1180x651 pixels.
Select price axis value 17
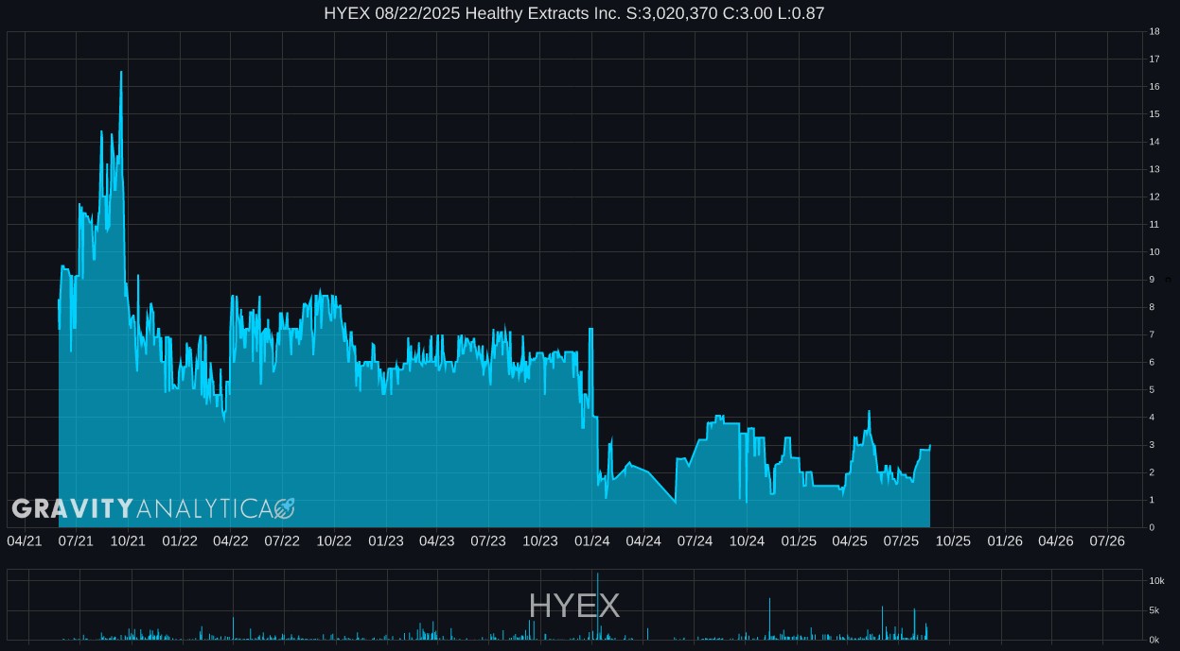[x=1154, y=59]
